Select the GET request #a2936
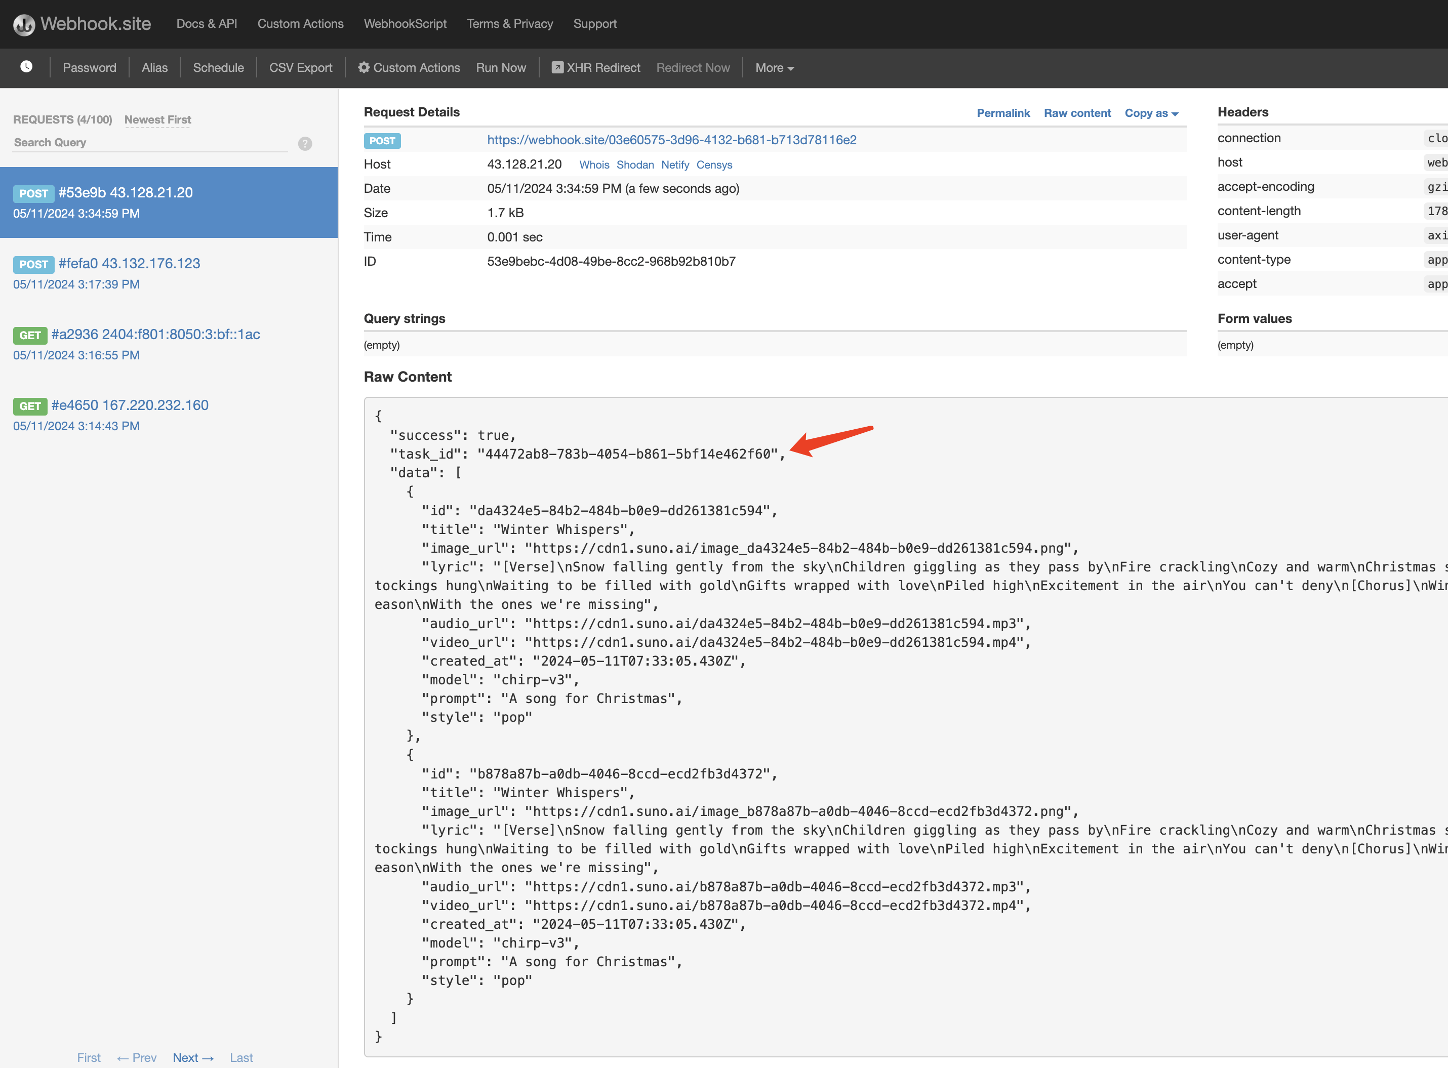 (155, 334)
